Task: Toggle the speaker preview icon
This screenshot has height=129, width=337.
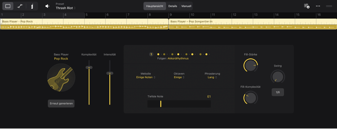Action: [47, 6]
